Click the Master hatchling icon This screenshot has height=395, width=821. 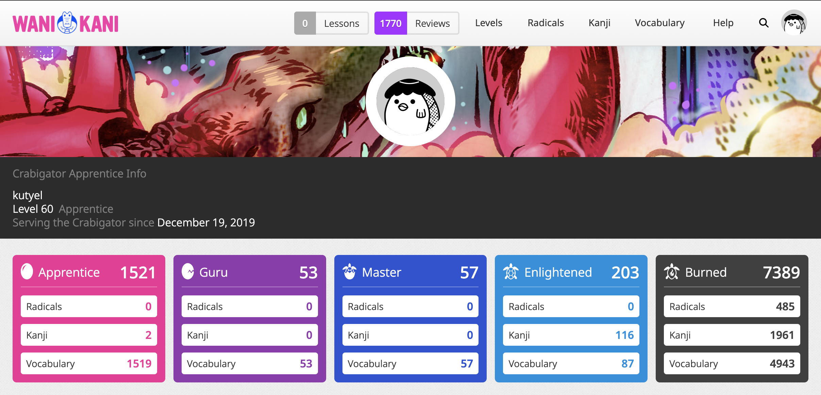[349, 272]
